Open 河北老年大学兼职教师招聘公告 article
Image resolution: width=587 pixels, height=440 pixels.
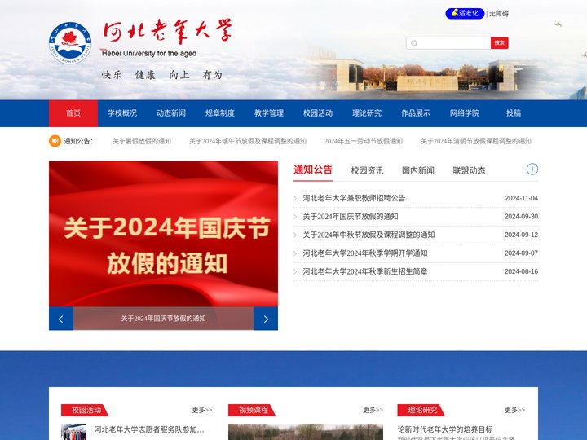(x=354, y=198)
